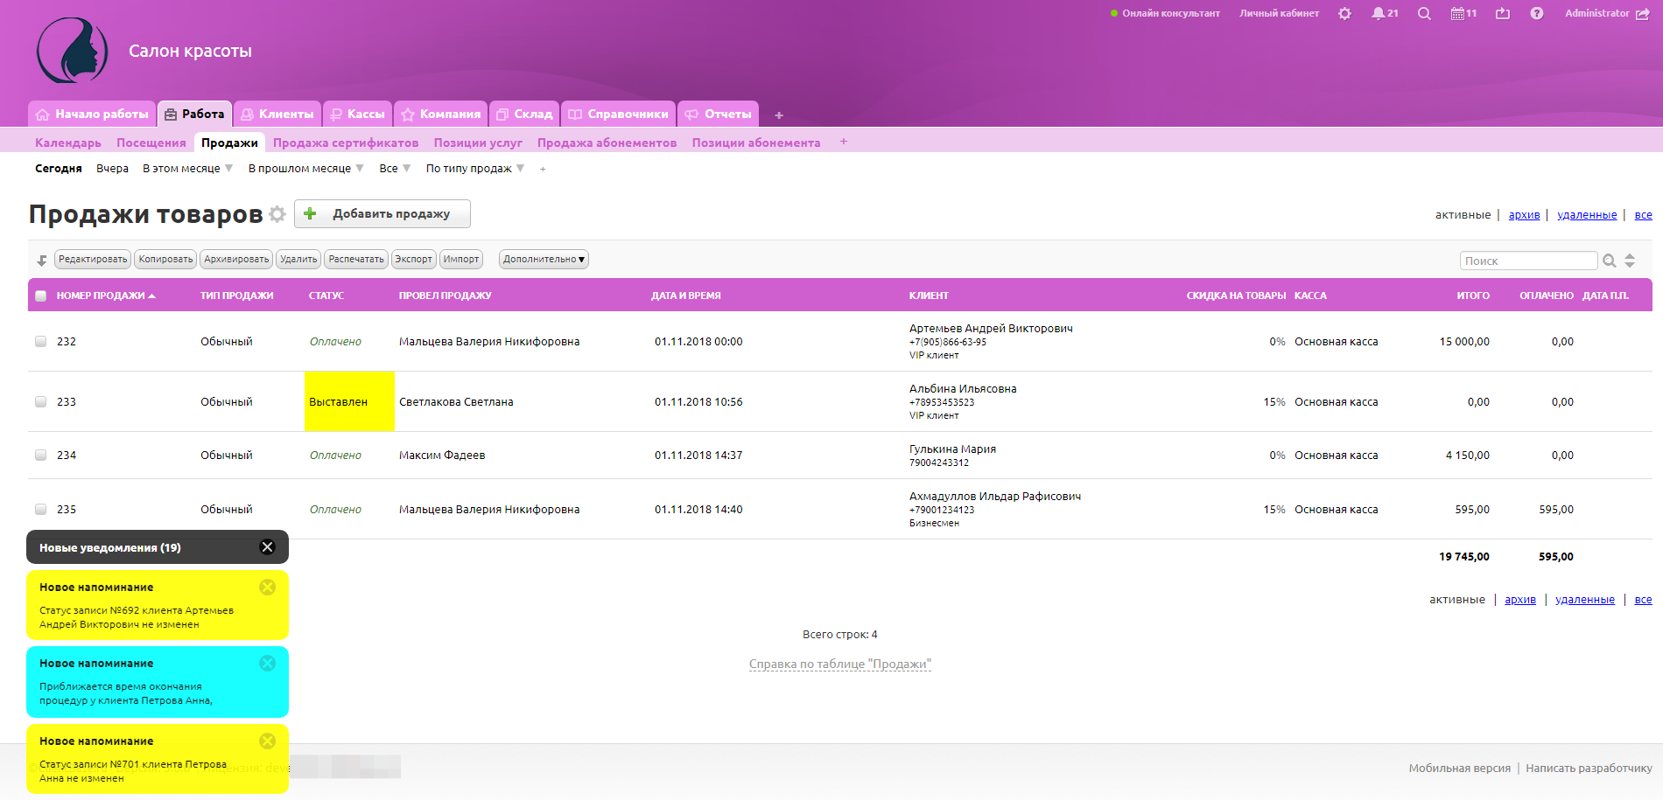Open the Справка по таблице "Продажи" link

point(839,664)
